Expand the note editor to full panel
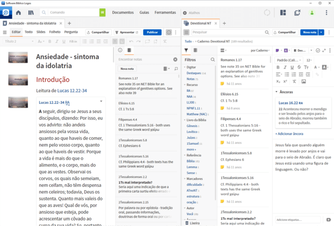The width and height of the screenshot is (334, 226). point(324,51)
